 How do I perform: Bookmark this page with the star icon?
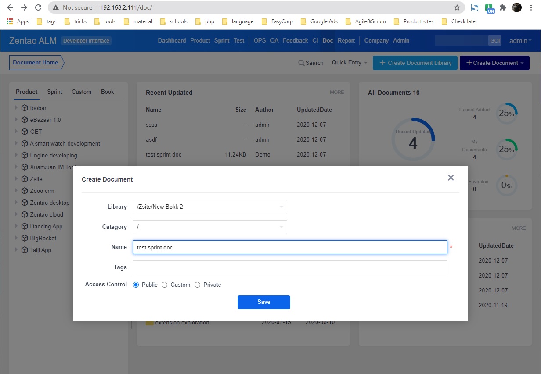457,7
